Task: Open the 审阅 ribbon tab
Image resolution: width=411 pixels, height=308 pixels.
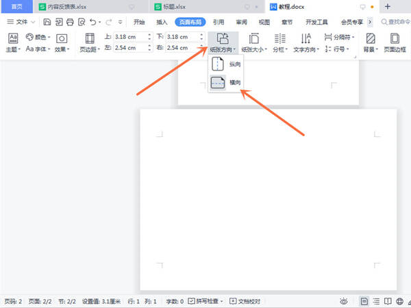Action: click(241, 23)
